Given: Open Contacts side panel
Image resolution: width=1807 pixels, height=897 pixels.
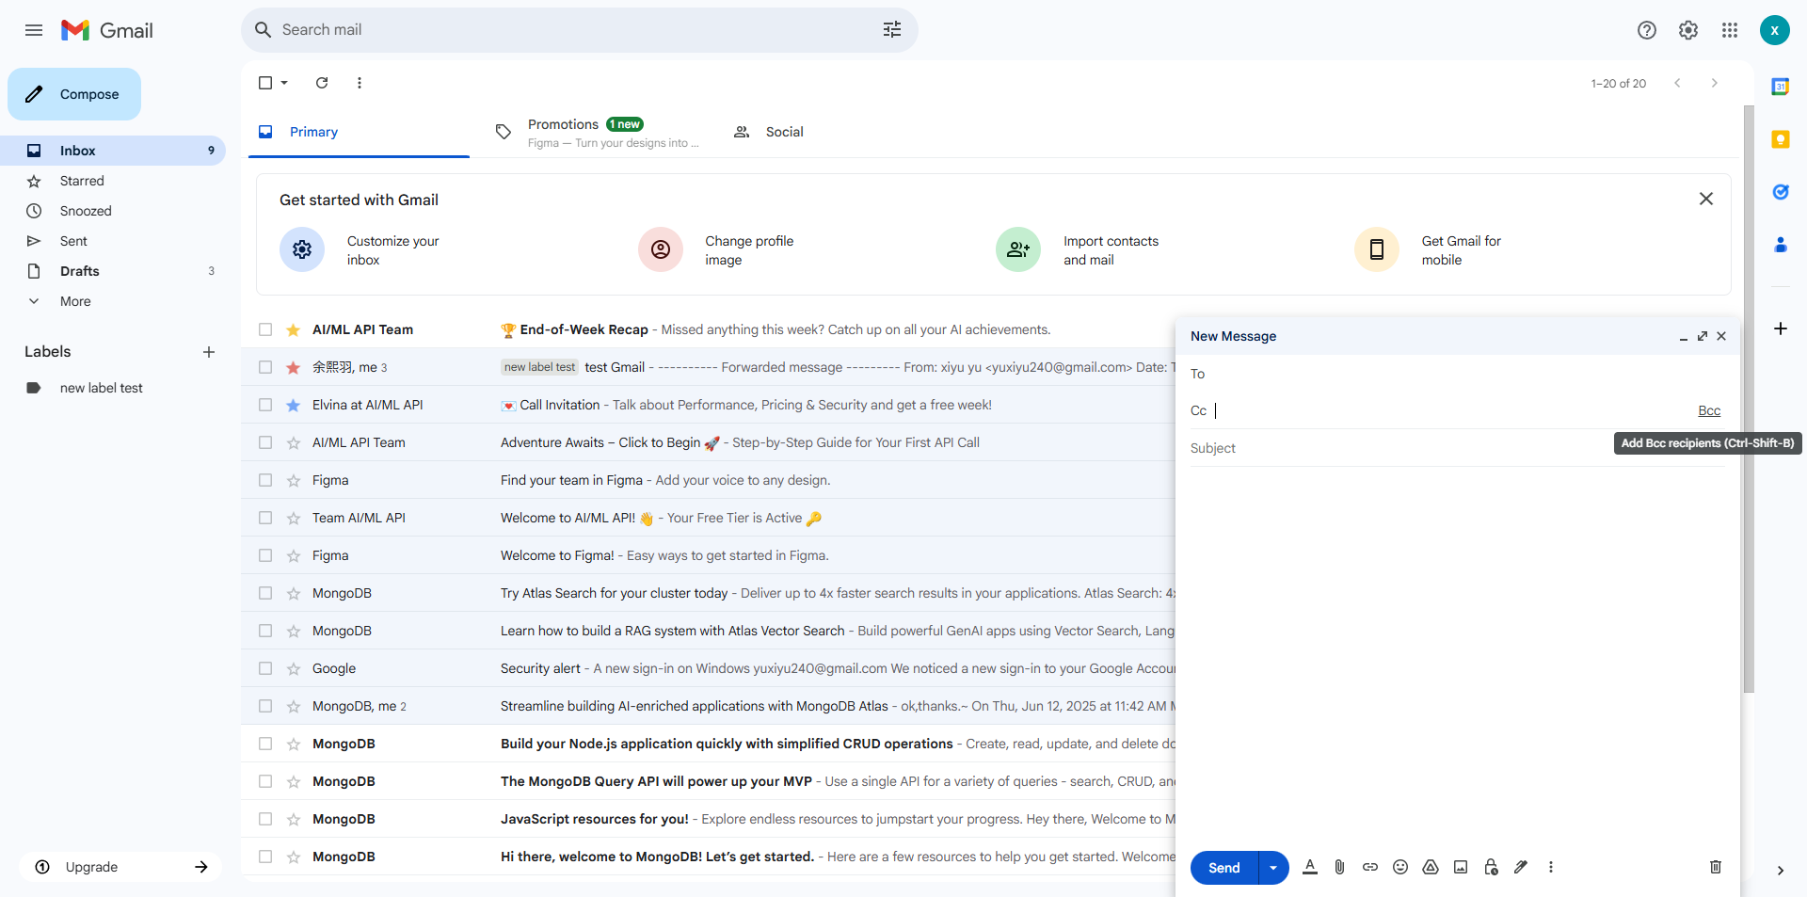Looking at the screenshot, I should 1781,245.
